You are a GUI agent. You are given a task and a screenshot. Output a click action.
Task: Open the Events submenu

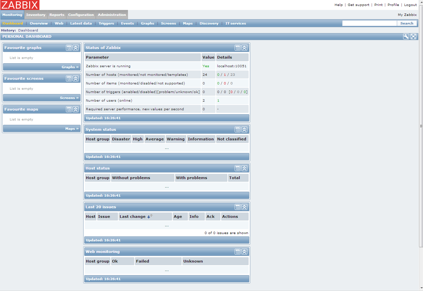pyautogui.click(x=128, y=23)
